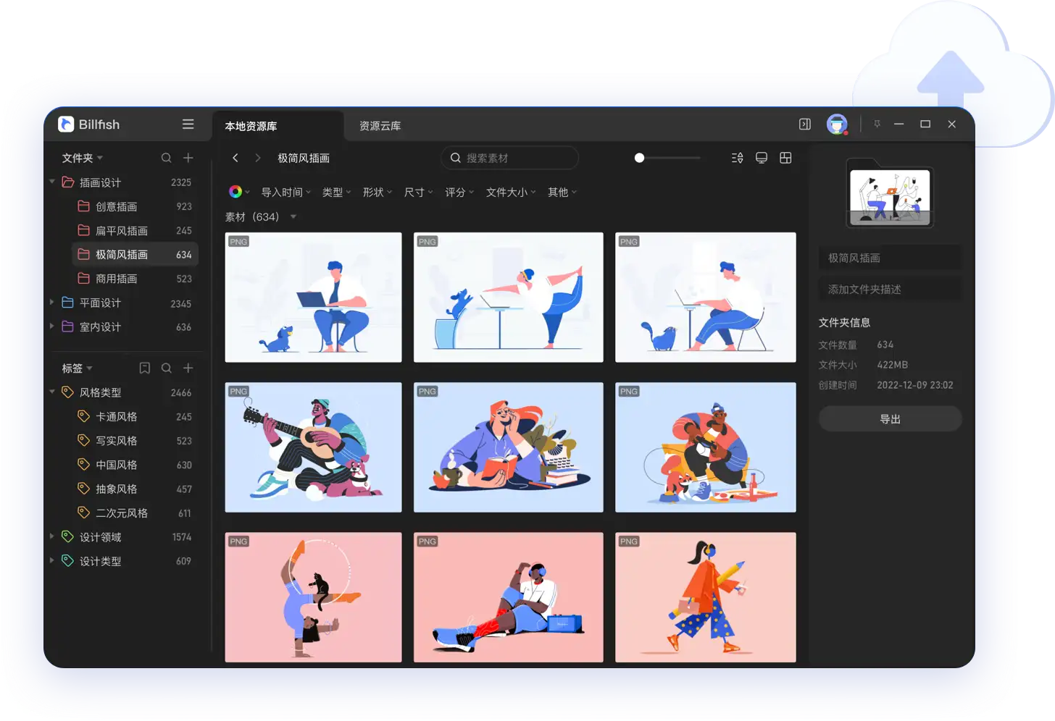Image resolution: width=1055 pixels, height=721 pixels.
Task: Open the Billfish main menu
Action: tap(188, 124)
